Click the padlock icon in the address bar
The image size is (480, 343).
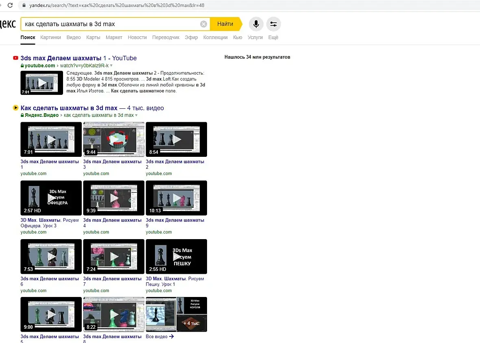point(24,5)
